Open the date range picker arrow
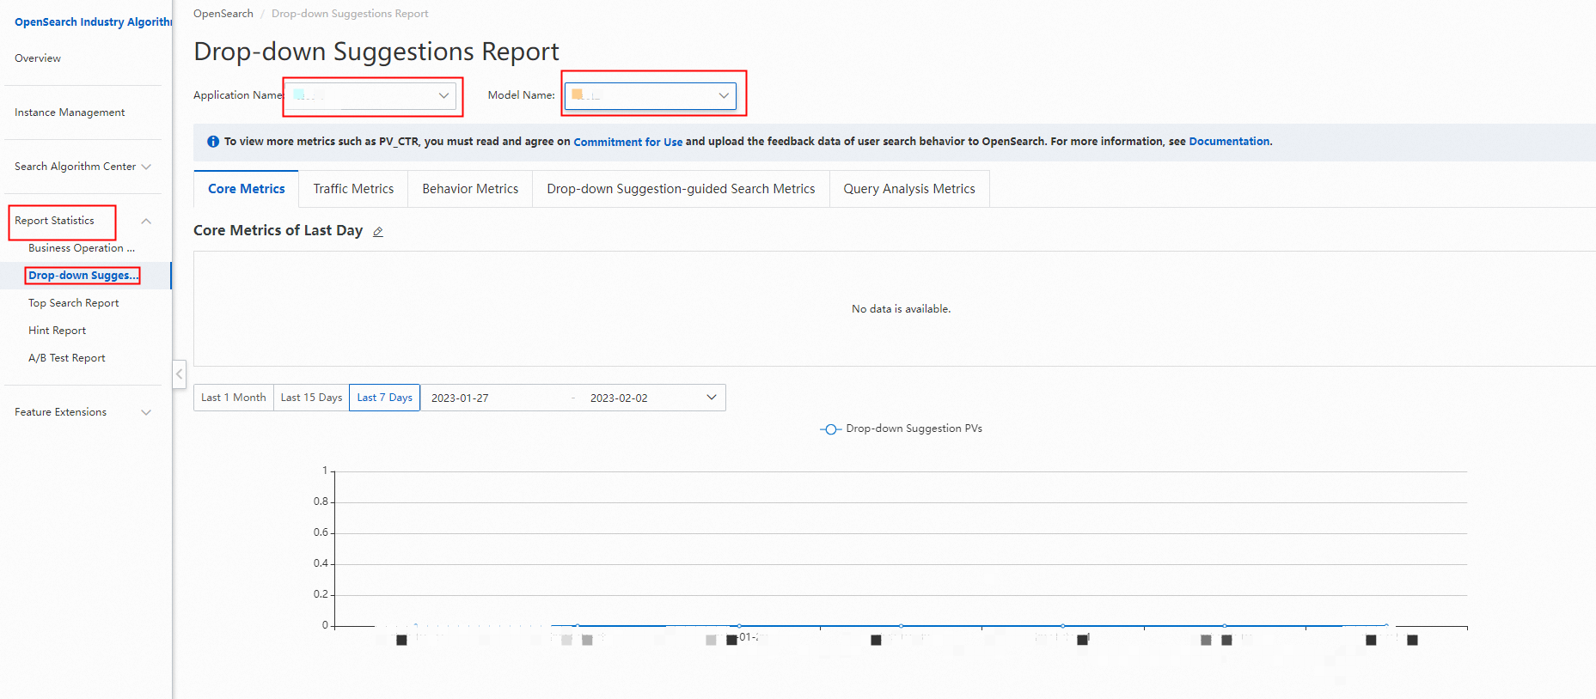 [712, 398]
